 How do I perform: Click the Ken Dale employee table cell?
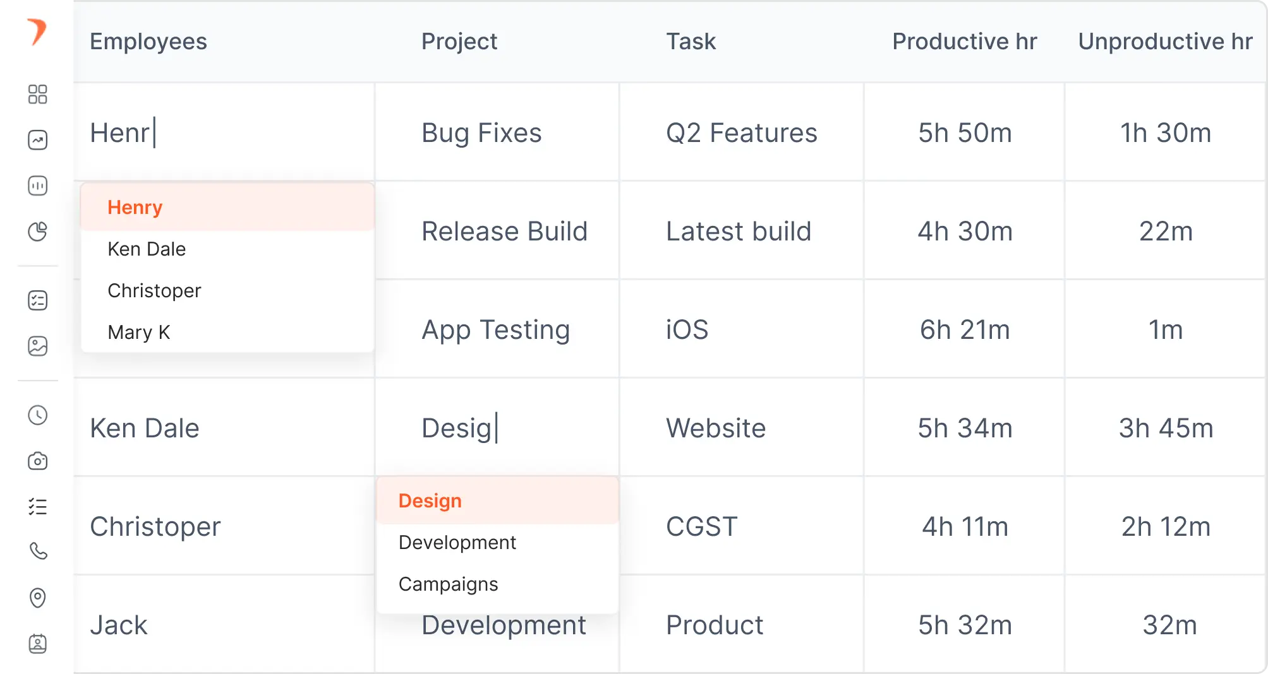pos(224,428)
